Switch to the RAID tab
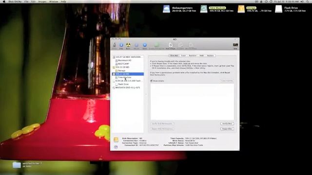Screen dimensions: 312x175 [202, 55]
